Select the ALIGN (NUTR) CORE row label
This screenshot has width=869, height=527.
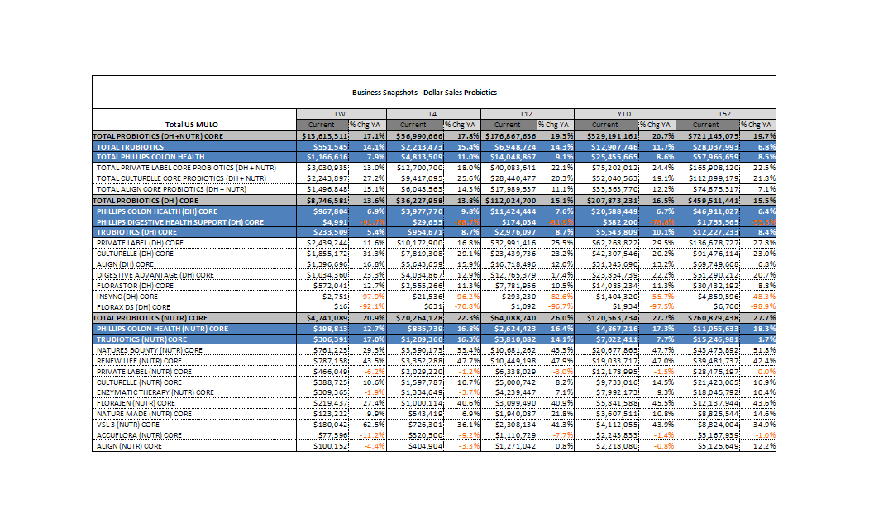click(129, 447)
